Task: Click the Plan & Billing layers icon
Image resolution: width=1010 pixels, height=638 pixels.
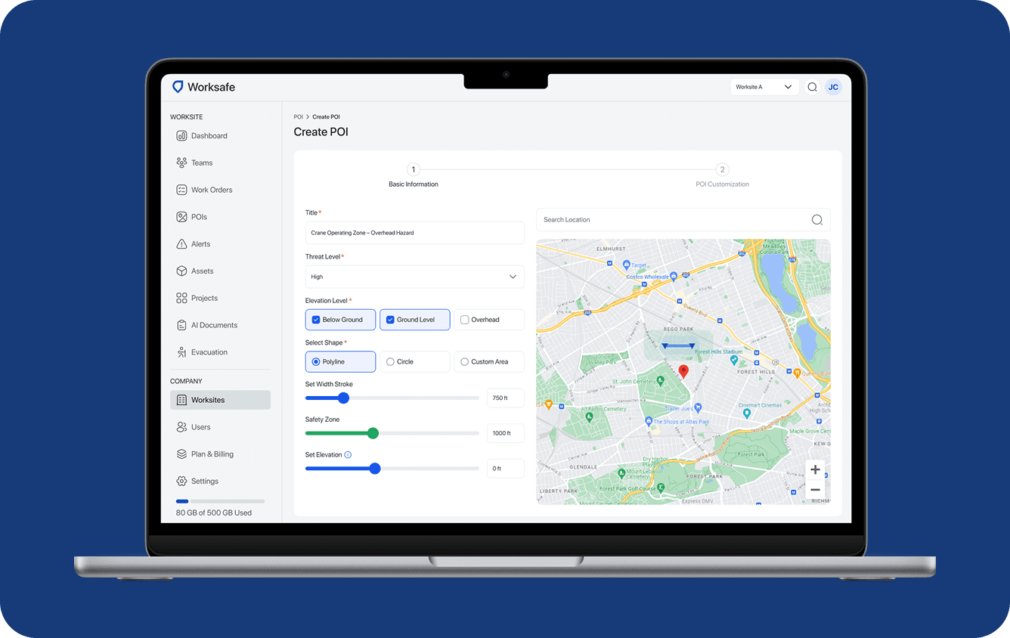Action: click(181, 454)
